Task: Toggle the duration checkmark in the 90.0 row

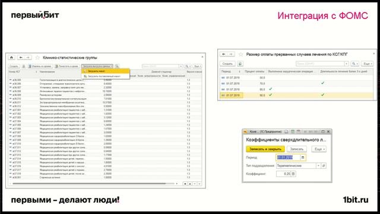Action: point(322,95)
